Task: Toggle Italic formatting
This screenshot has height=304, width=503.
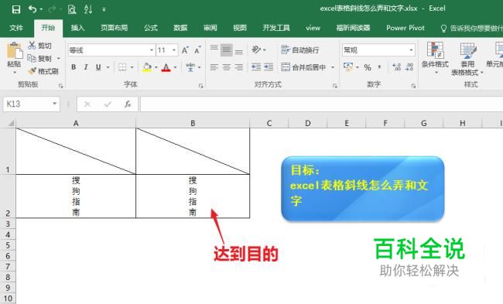Action: click(86, 67)
